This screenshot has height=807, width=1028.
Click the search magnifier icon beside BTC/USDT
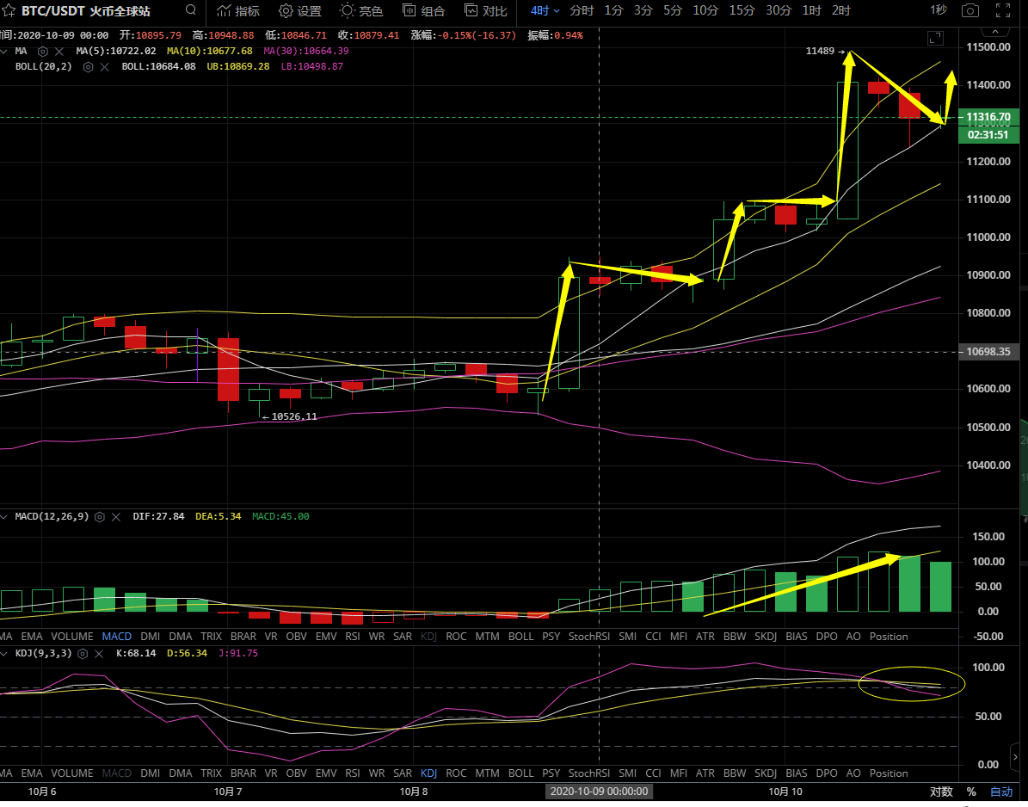(190, 11)
